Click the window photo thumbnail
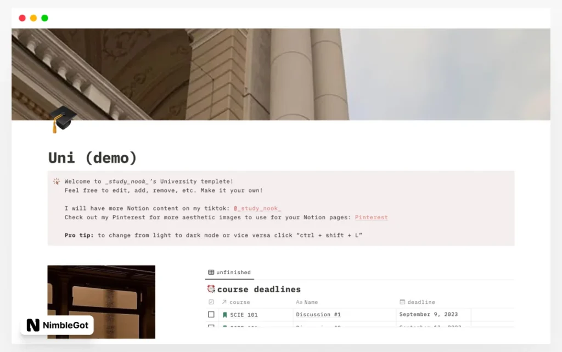The width and height of the screenshot is (562, 352). [x=102, y=302]
